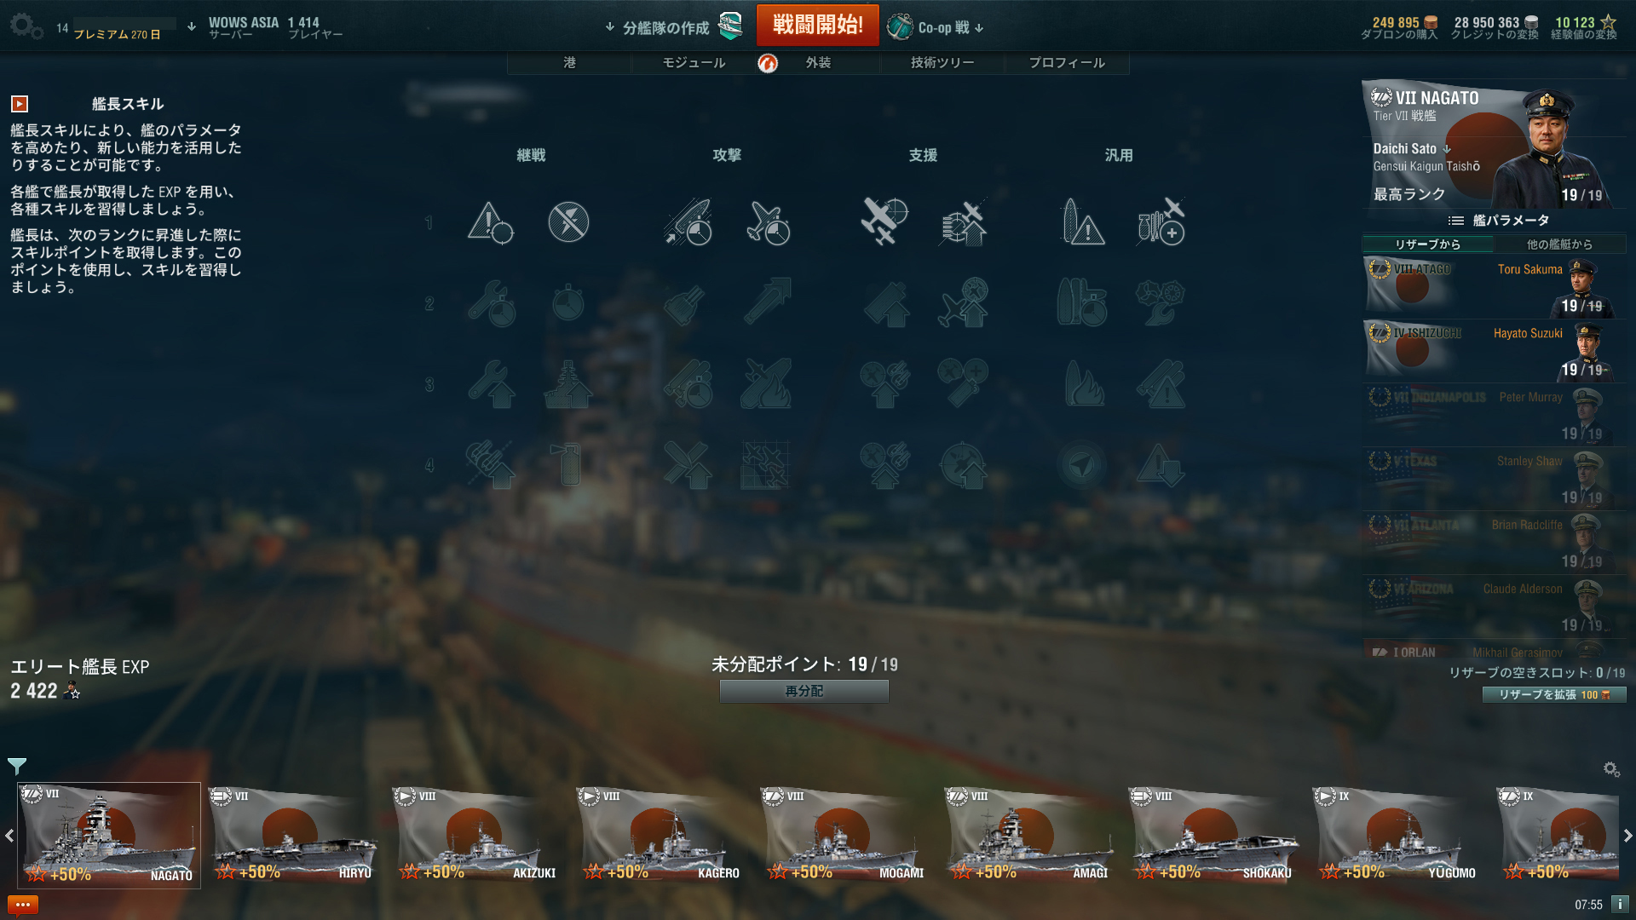Click the carousel filter funnel icon

[x=17, y=766]
